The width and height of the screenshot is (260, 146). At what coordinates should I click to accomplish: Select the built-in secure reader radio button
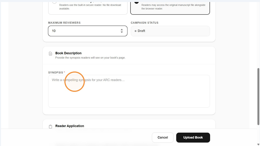(x=54, y=2)
